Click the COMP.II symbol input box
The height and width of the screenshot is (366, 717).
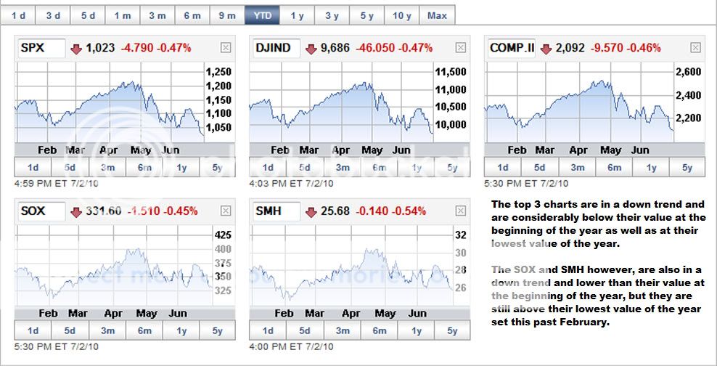[512, 48]
